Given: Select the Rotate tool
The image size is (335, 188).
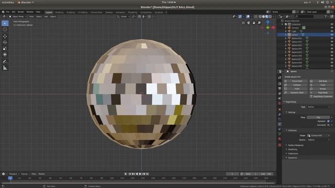Looking at the screenshot, I should click(5, 42).
